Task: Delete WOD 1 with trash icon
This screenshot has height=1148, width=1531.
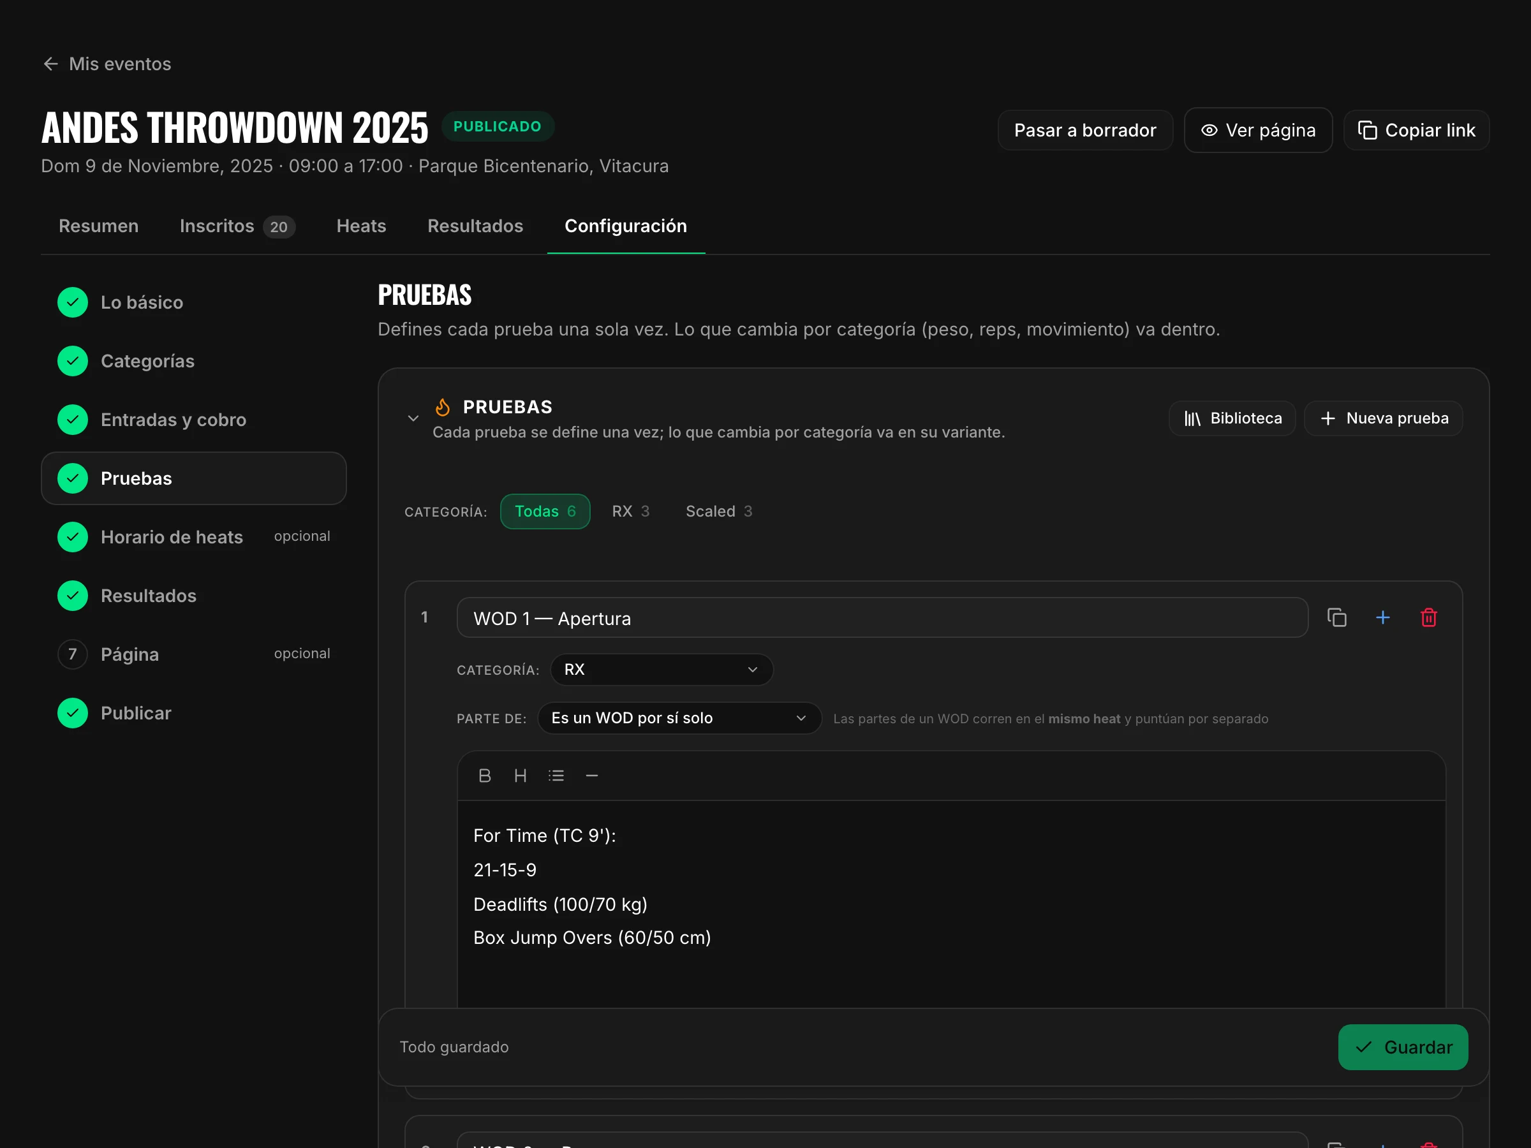Action: coord(1428,617)
